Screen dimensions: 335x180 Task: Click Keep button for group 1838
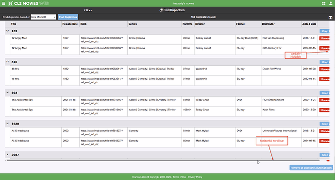(x=324, y=124)
